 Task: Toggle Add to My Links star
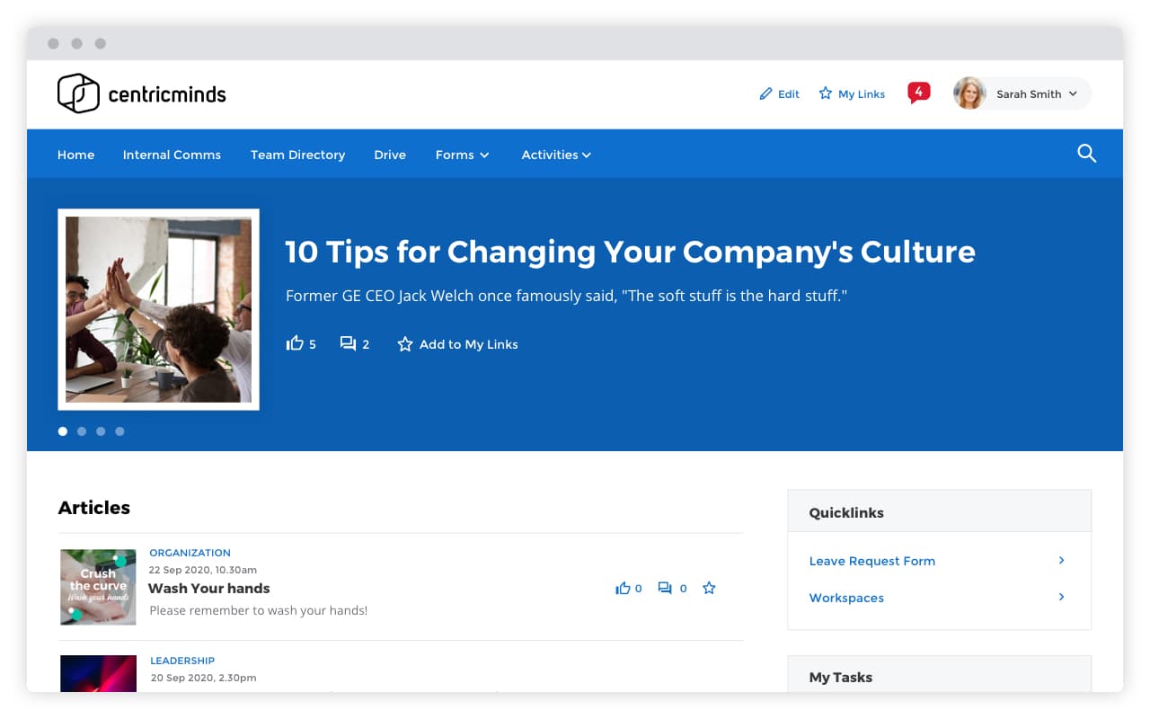click(x=405, y=344)
